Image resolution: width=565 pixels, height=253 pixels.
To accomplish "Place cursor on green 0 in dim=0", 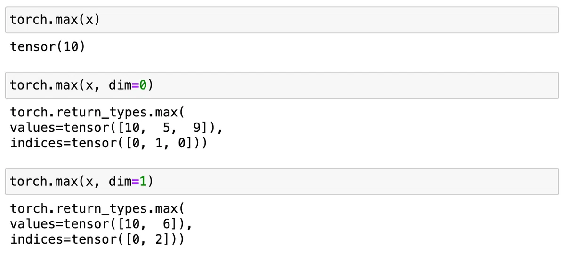I will coord(143,85).
